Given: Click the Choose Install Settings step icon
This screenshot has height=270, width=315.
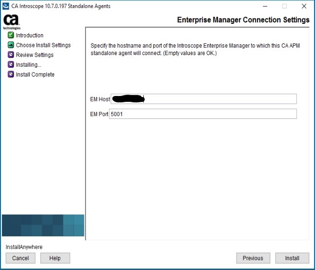Looking at the screenshot, I should [11, 45].
